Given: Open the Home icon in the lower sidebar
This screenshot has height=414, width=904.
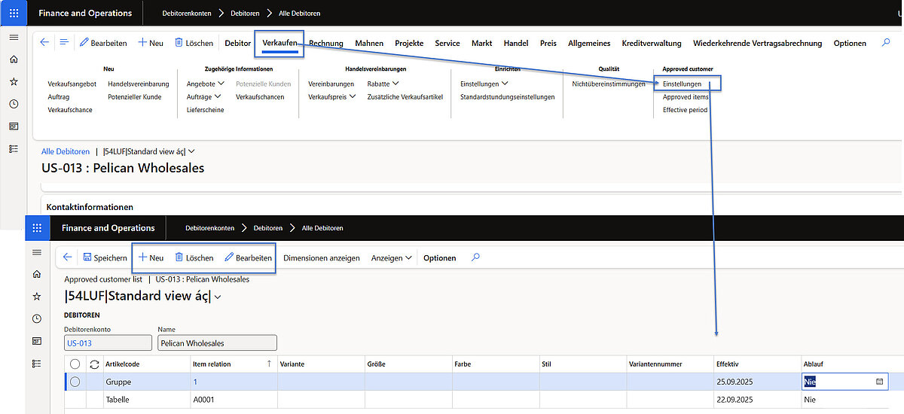Looking at the screenshot, I should coord(37,274).
